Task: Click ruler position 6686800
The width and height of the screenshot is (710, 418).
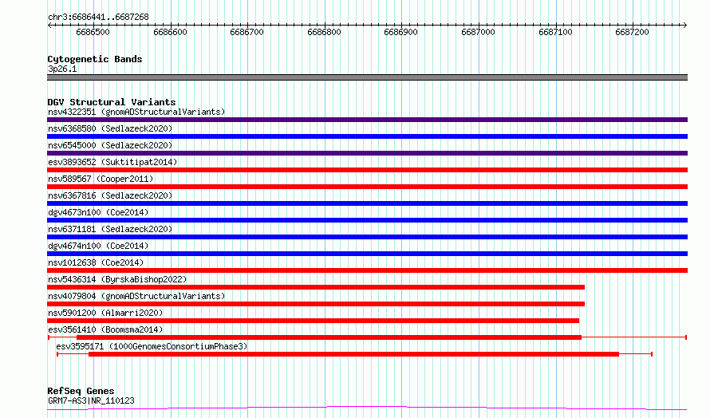Action: point(324,32)
